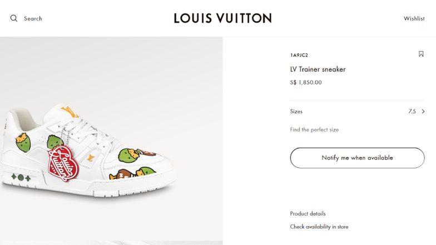
Task: Open the Wishlist from the header
Action: click(414, 18)
